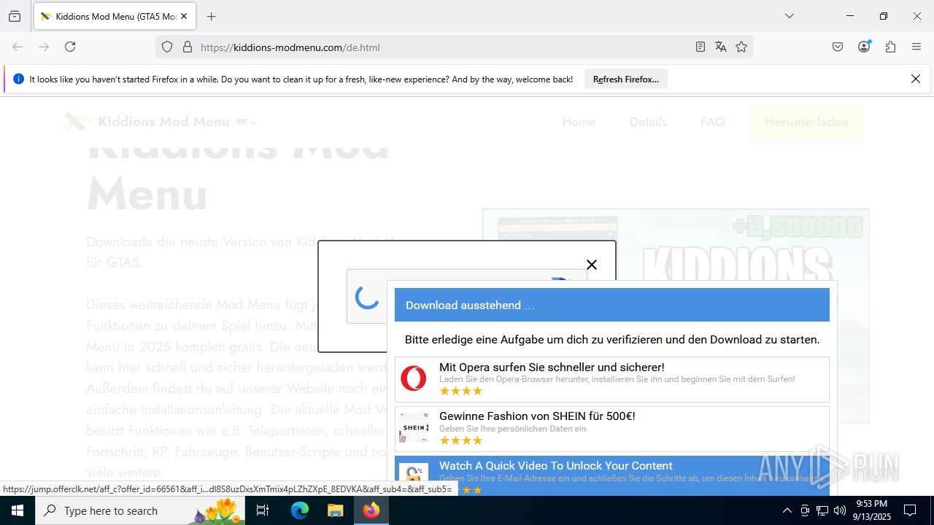The image size is (934, 525).
Task: Expand the language flag dropdown
Action: pos(247,122)
